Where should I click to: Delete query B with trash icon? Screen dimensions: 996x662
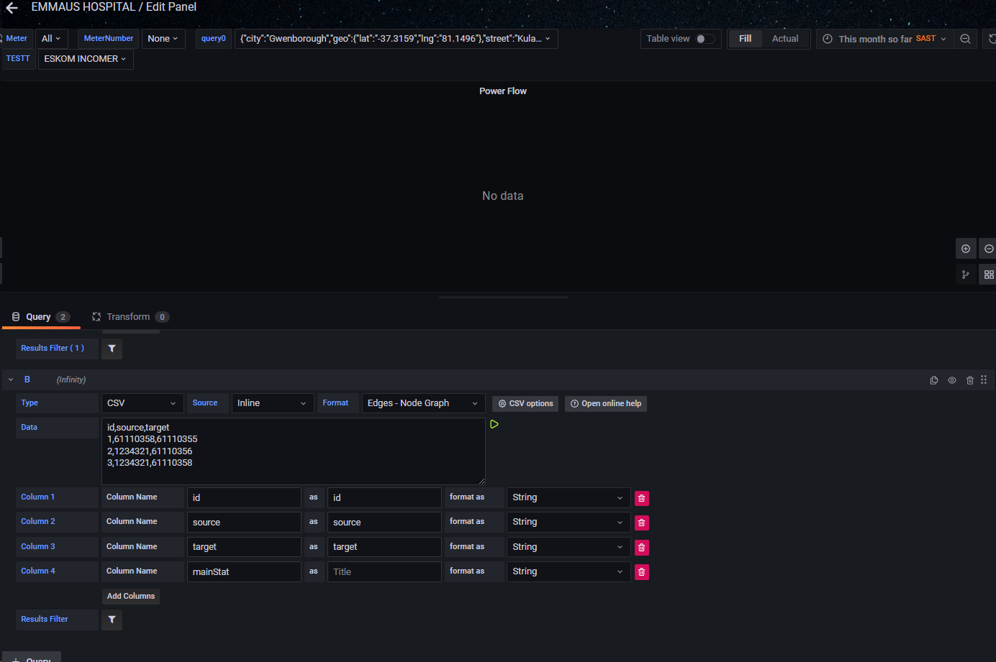(x=970, y=380)
